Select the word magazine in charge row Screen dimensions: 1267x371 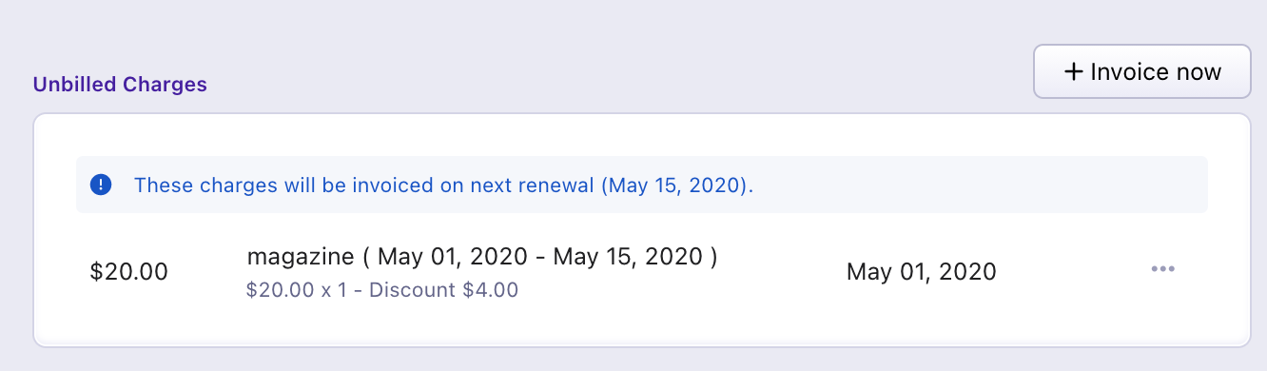click(299, 258)
